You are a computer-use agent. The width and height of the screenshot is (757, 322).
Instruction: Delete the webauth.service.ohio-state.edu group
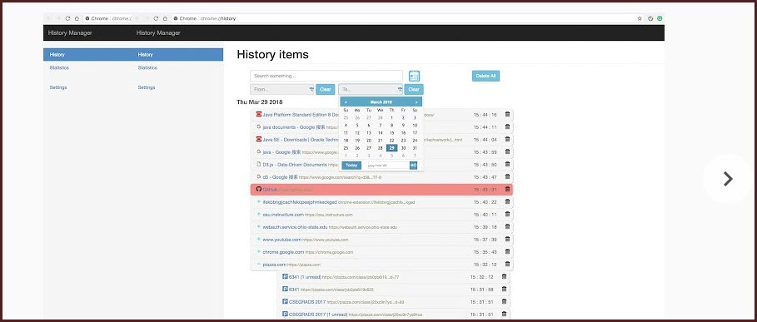point(507,226)
